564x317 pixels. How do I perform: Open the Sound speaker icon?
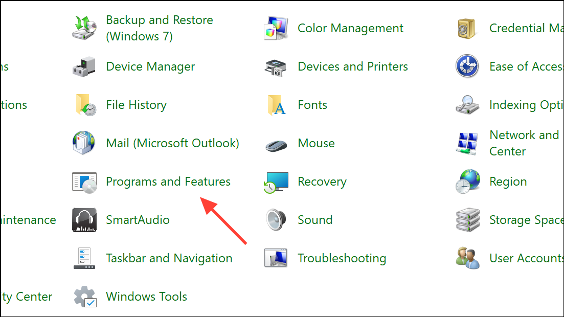(x=276, y=220)
